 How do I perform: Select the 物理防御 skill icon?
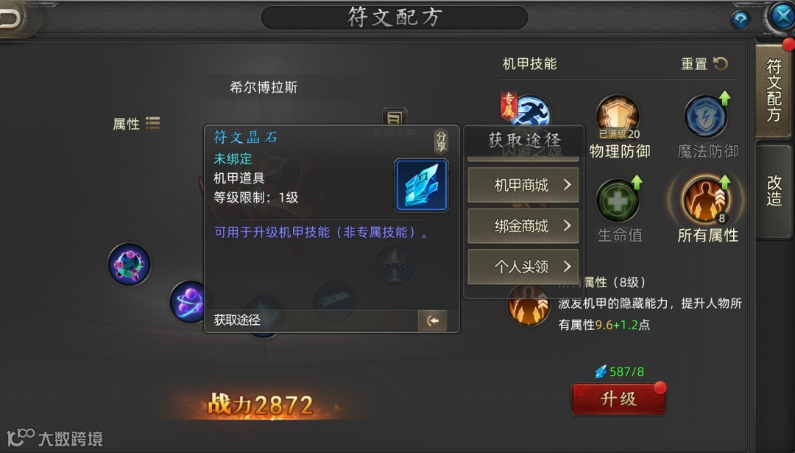click(618, 116)
